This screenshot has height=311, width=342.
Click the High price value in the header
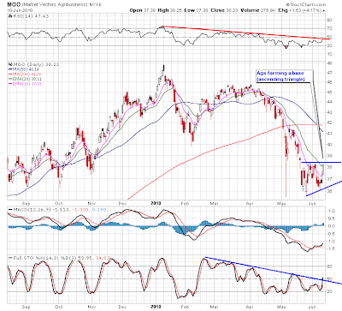176,10
